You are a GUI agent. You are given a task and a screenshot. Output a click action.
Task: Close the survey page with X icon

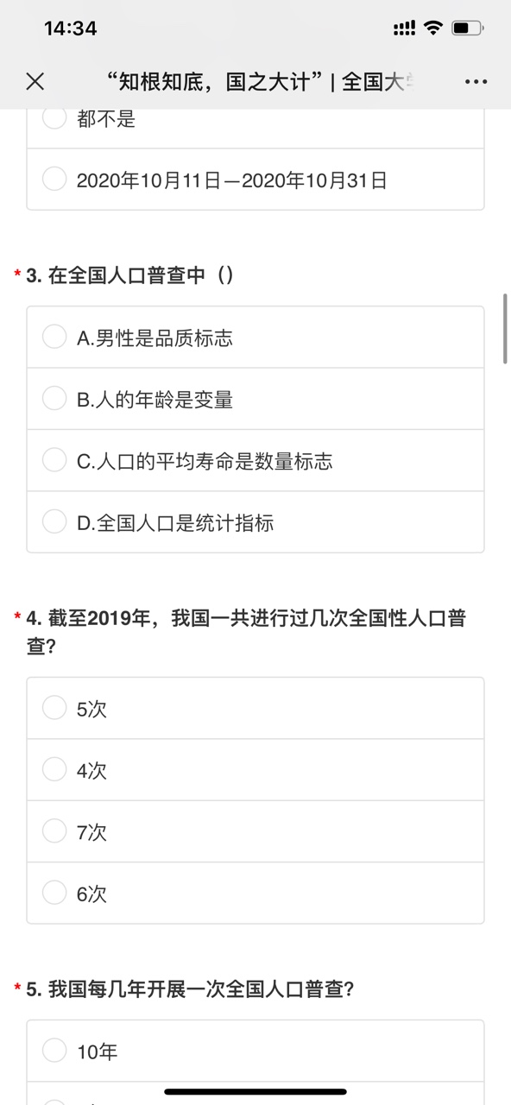[x=35, y=81]
